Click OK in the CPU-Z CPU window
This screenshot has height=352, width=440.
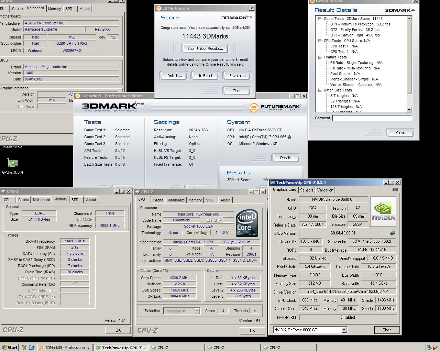point(252,330)
